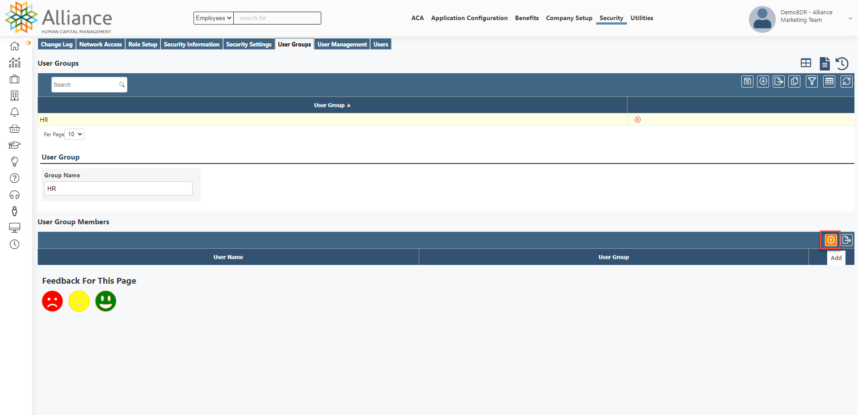Click the document report icon

[x=825, y=63]
